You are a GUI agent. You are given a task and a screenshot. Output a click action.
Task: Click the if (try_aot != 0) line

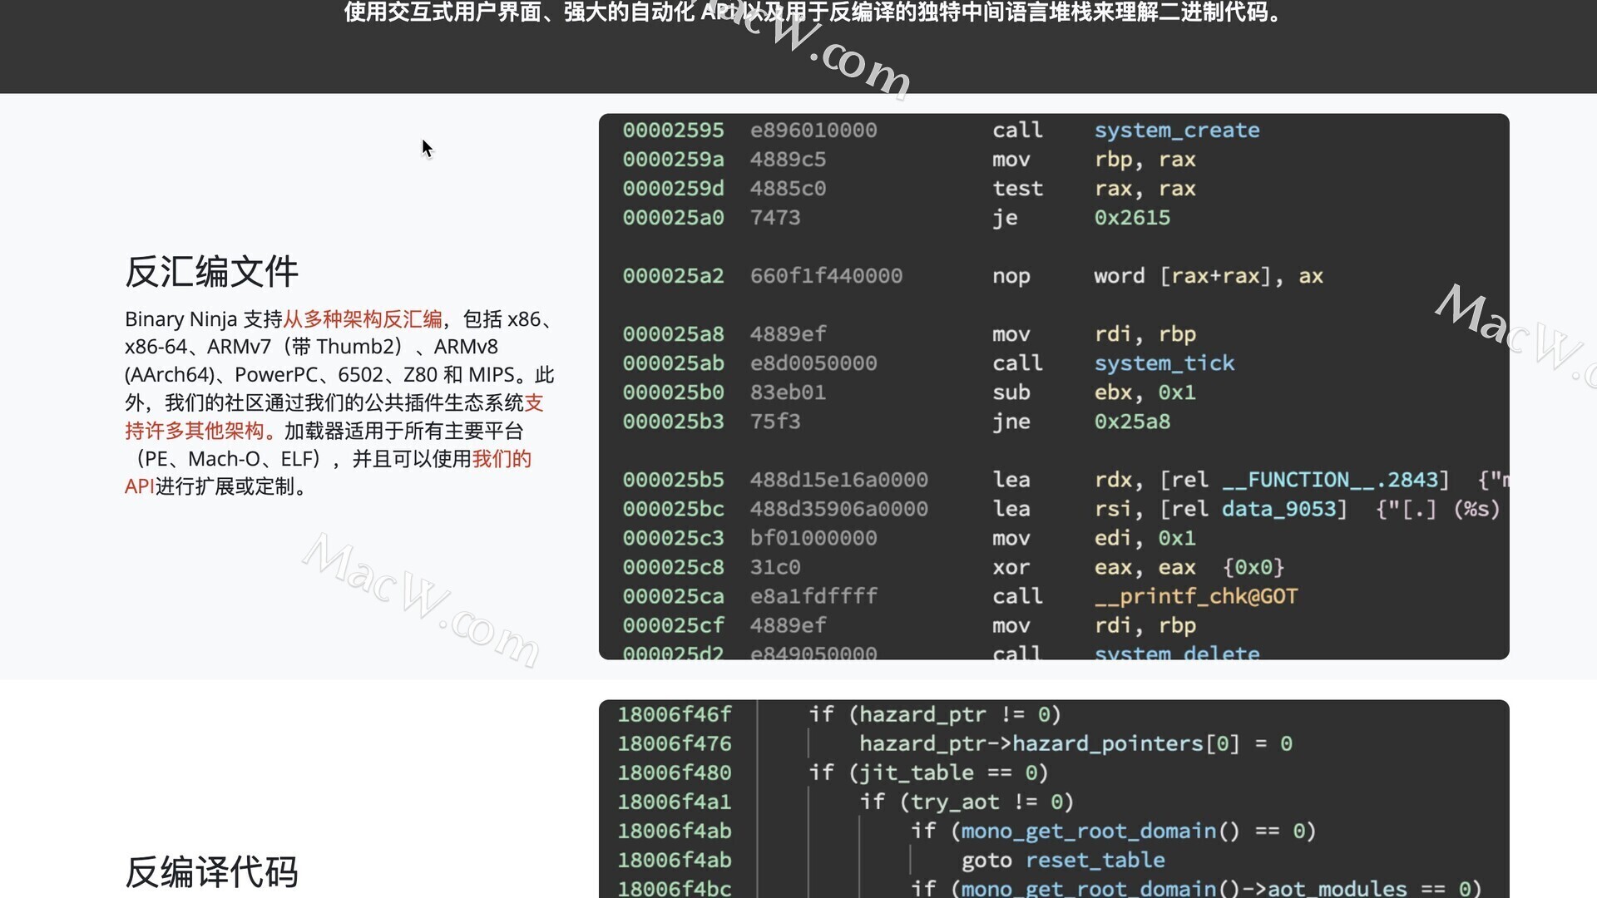click(967, 802)
